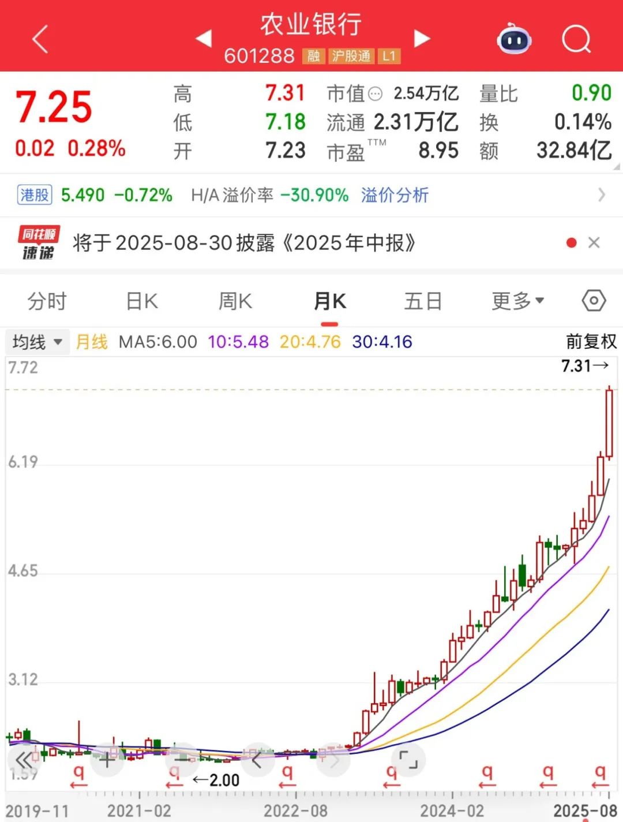Open the hexagon chart settings icon
Viewport: 623px width, 822px height.
[594, 301]
